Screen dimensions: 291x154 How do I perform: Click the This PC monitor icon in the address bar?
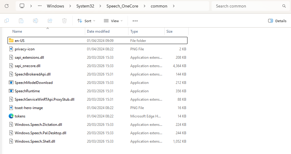(22, 6)
